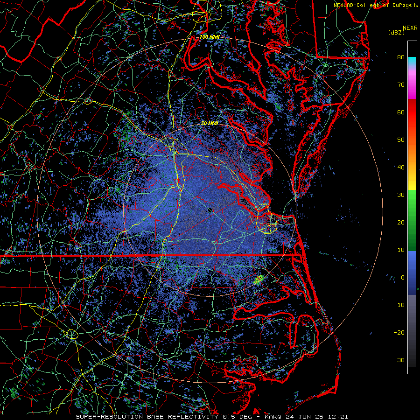Click the 20 value on the dBZ scale
Image resolution: width=420 pixels, height=420 pixels.
(401, 223)
